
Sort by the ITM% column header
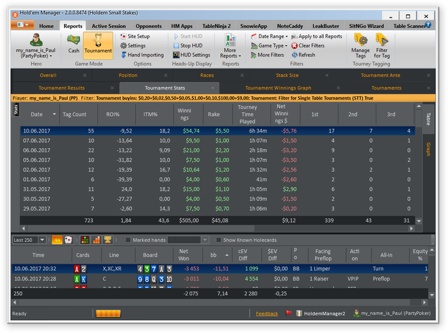(x=150, y=115)
